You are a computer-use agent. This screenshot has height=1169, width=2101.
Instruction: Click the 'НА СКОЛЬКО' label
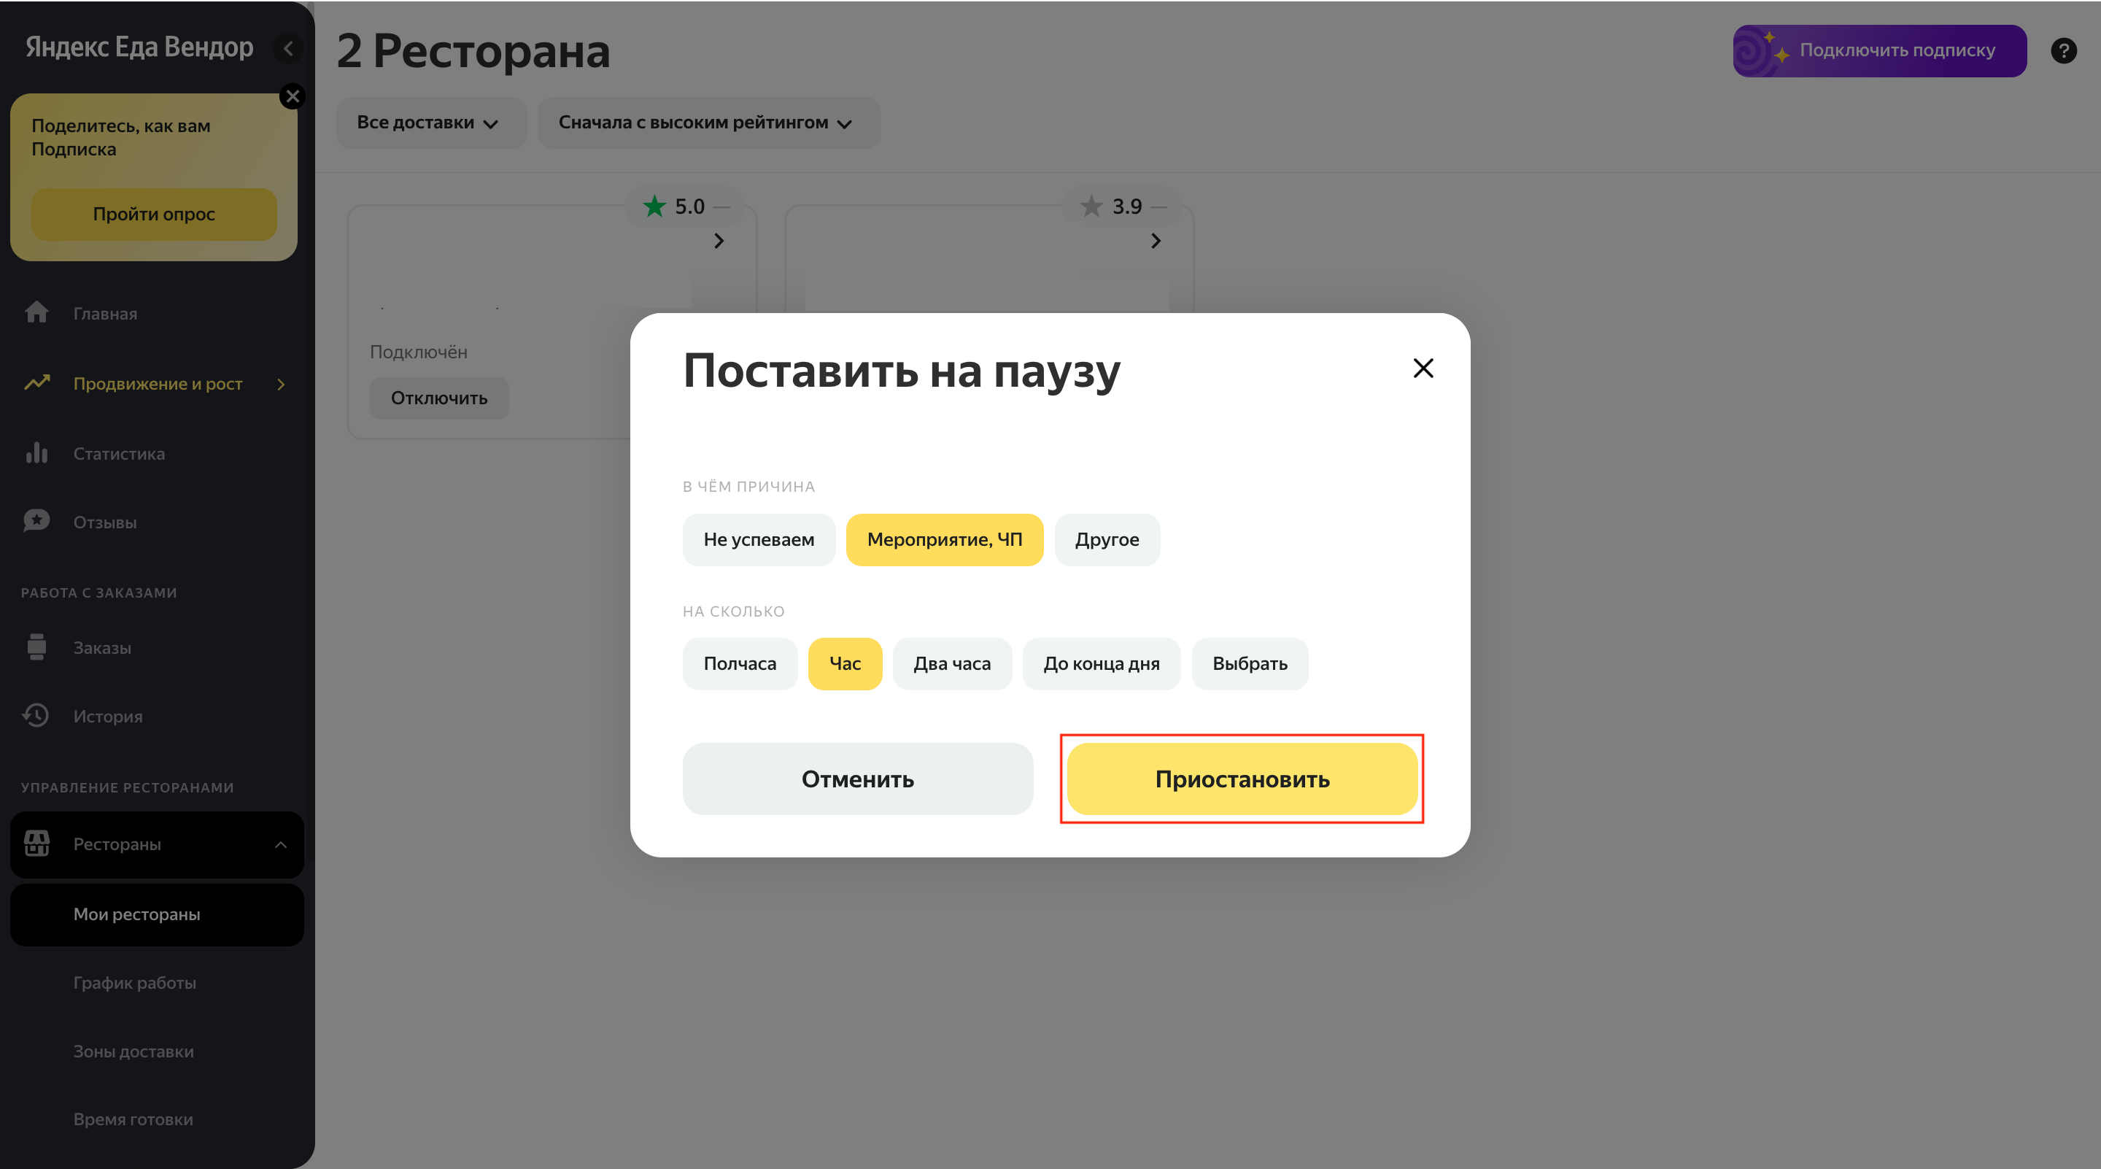click(733, 611)
